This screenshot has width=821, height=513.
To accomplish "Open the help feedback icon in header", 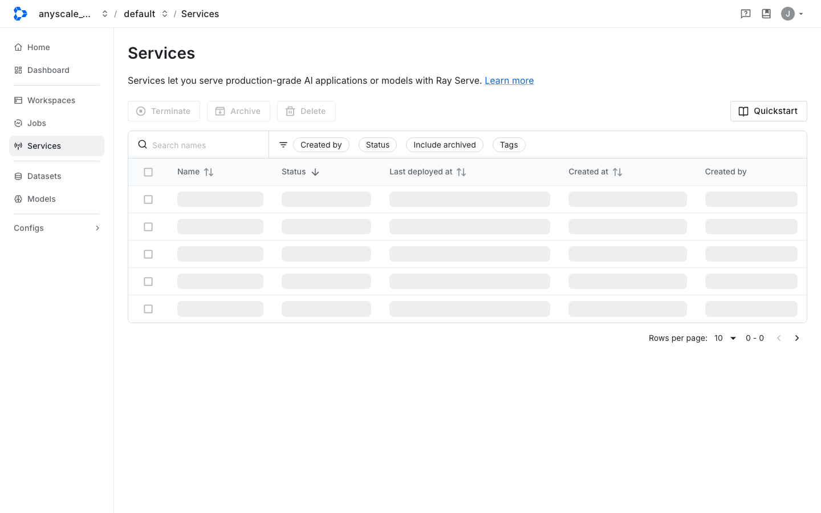I will tap(746, 14).
